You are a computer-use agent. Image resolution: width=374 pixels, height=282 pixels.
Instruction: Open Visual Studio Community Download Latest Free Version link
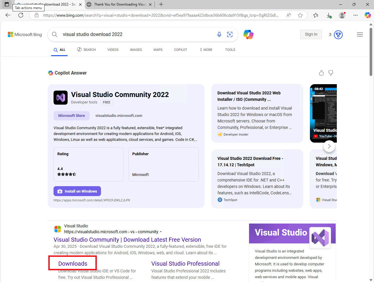127,240
